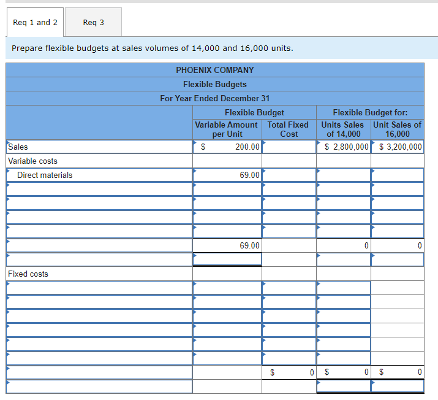The width and height of the screenshot is (438, 400).
Task: Click the Fixed costs row label
Action: pos(99,274)
